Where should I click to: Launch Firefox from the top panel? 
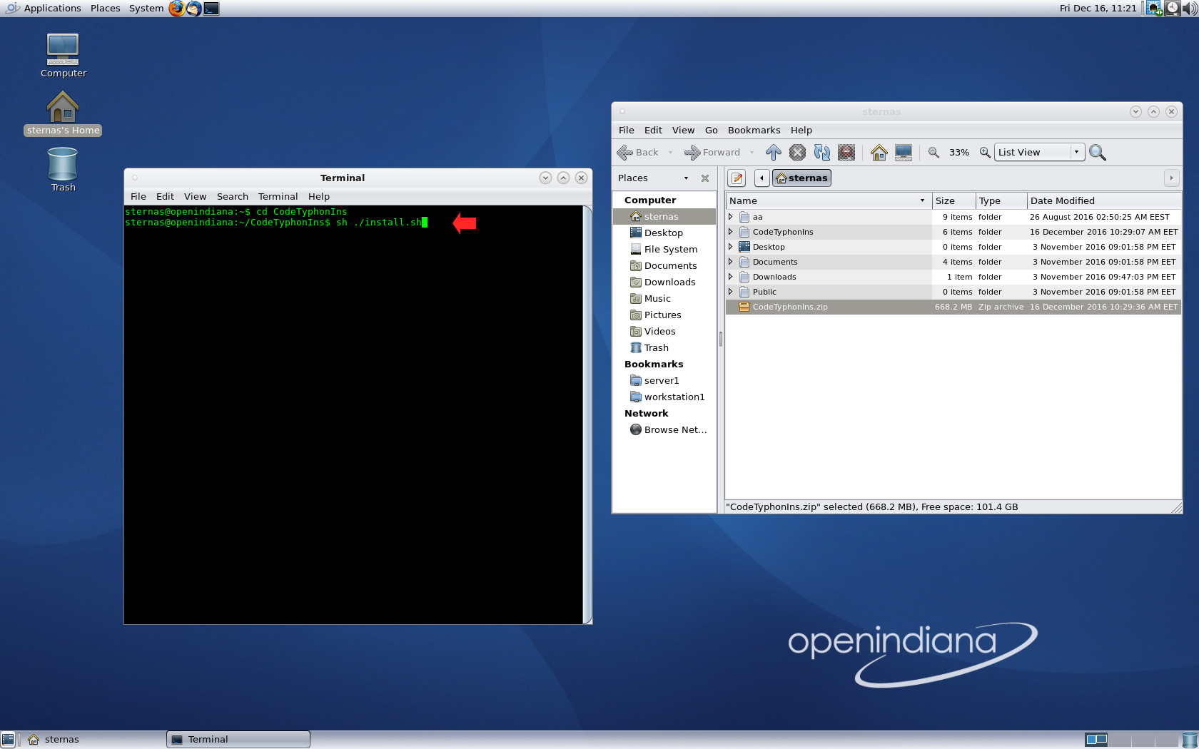click(176, 9)
